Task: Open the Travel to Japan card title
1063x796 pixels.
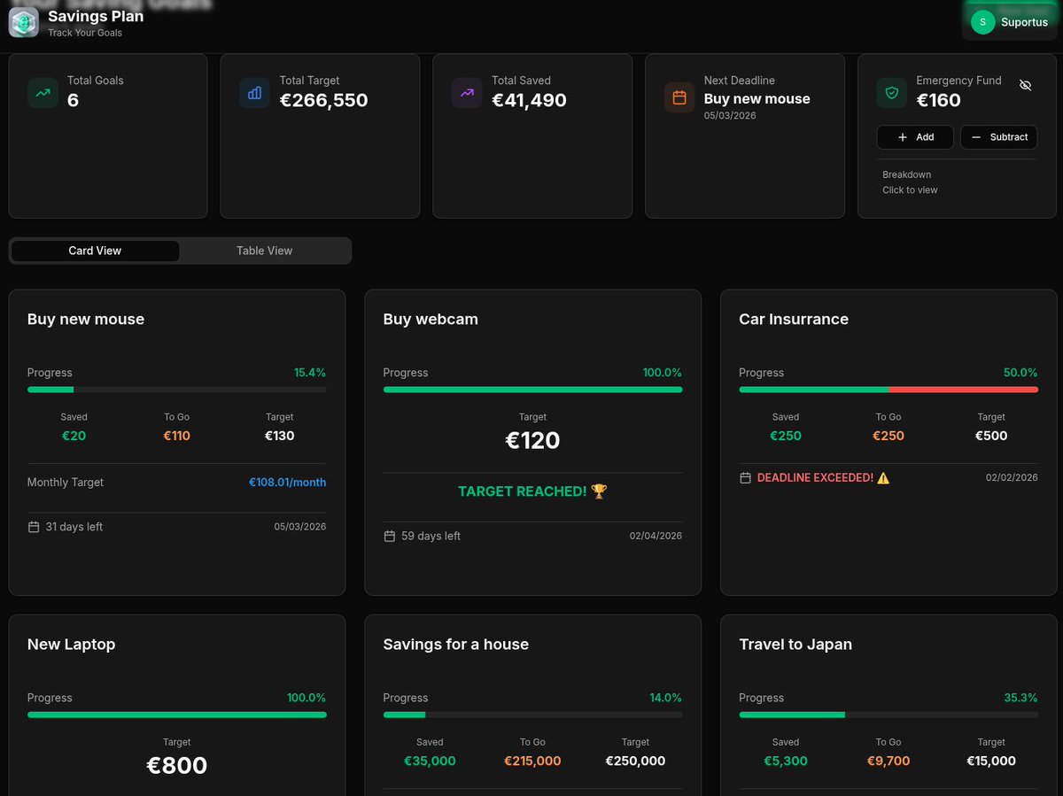Action: (795, 645)
